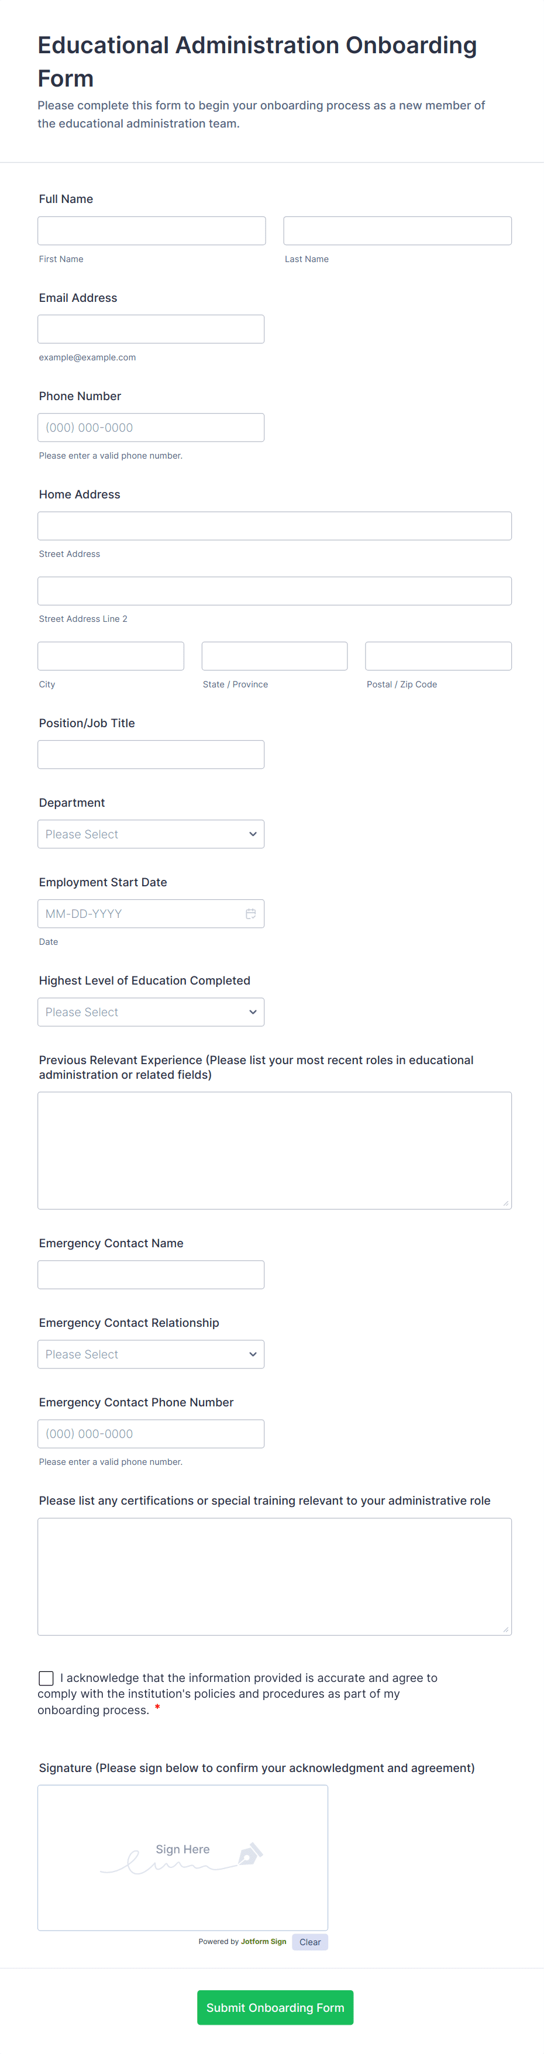This screenshot has width=544, height=2054.
Task: Click the Sign Here signature area
Action: coord(183,1857)
